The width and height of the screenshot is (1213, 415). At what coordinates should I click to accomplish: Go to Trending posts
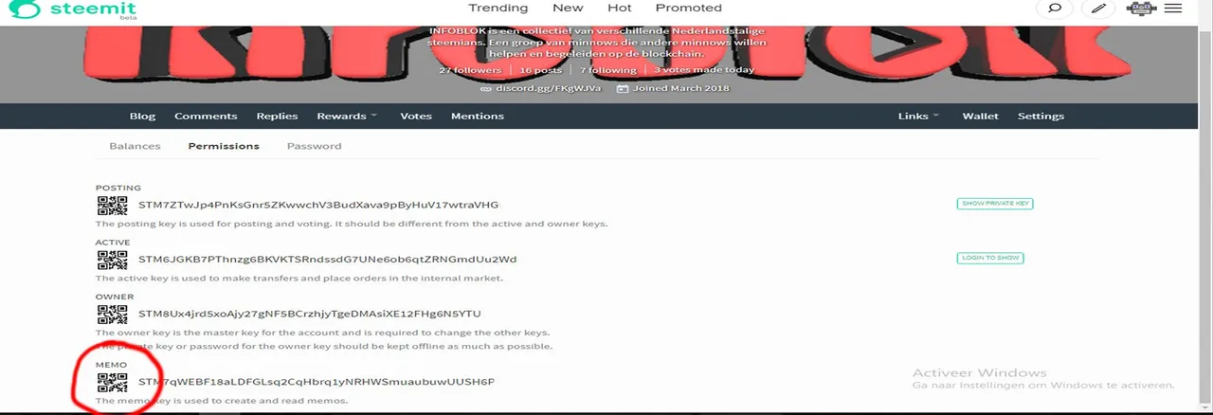pyautogui.click(x=498, y=8)
